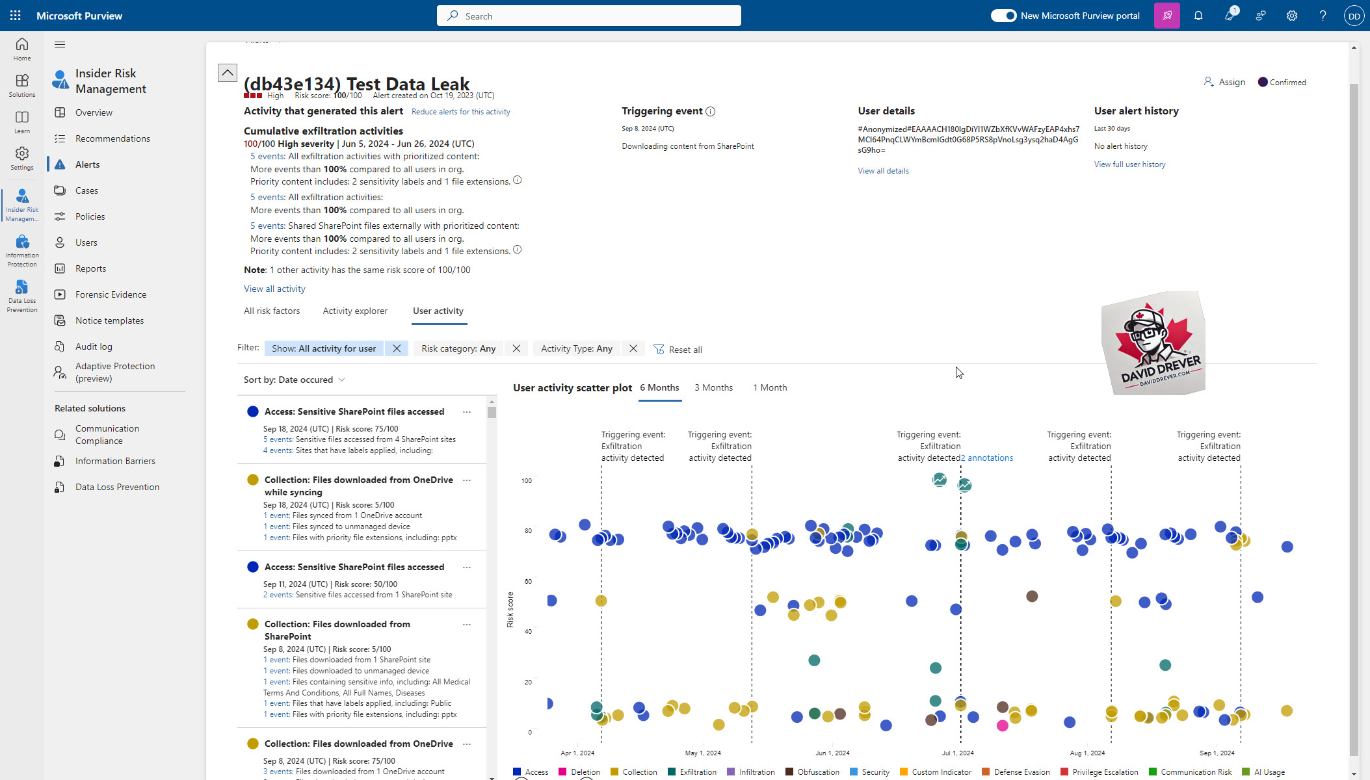Open the DD account avatar

(1354, 16)
